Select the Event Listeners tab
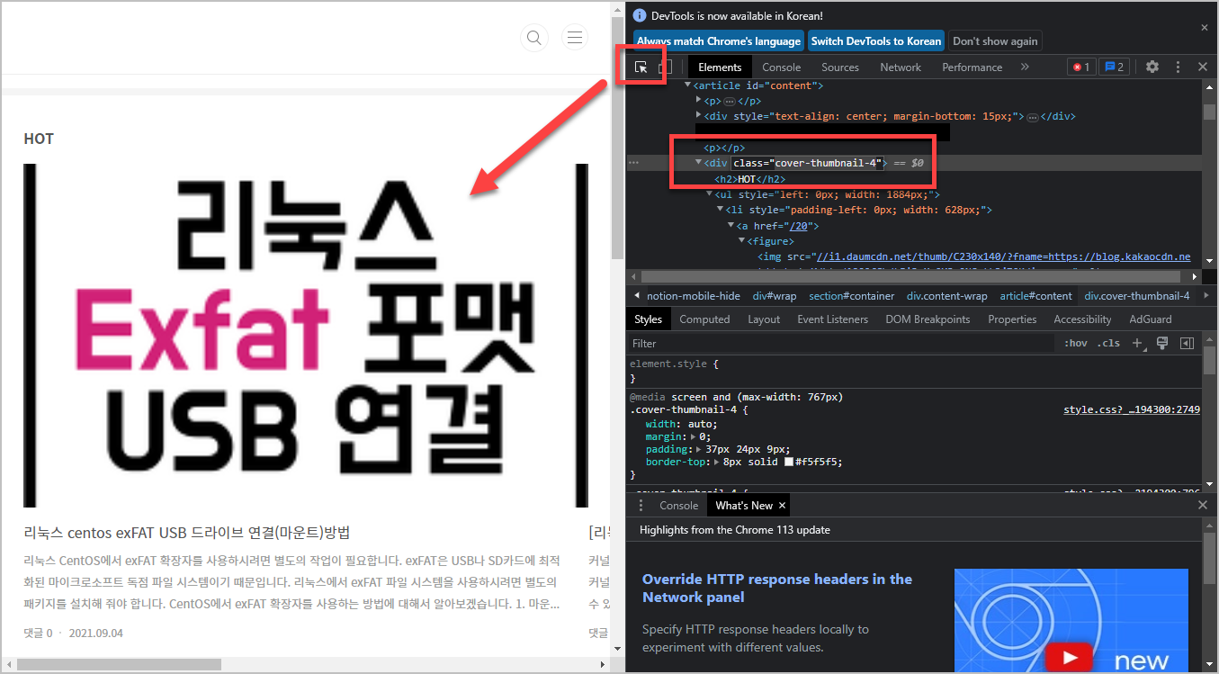Viewport: 1219px width, 674px height. [x=832, y=319]
